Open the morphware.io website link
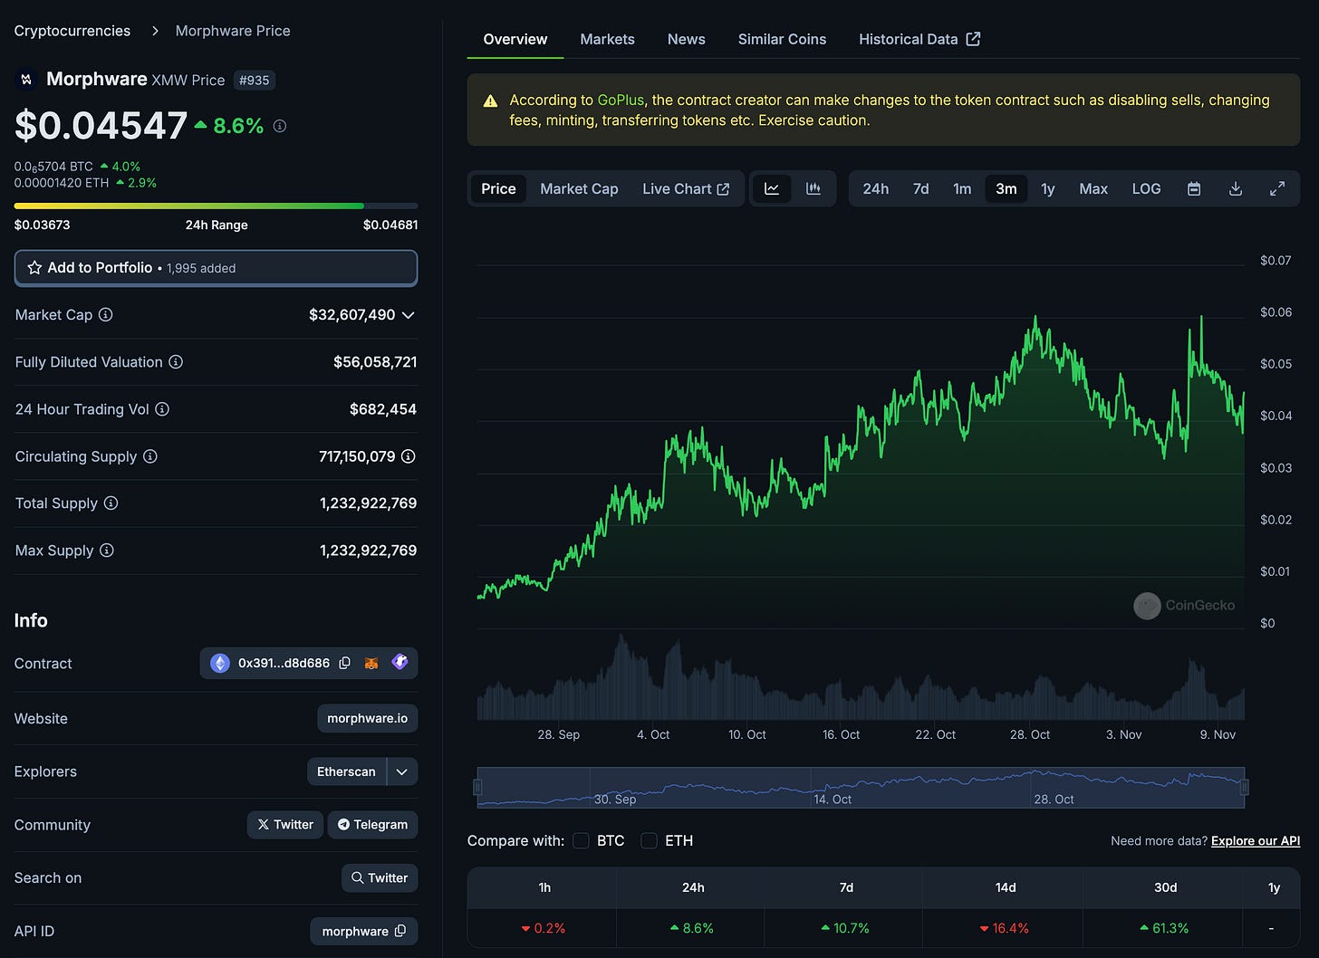 click(x=367, y=718)
